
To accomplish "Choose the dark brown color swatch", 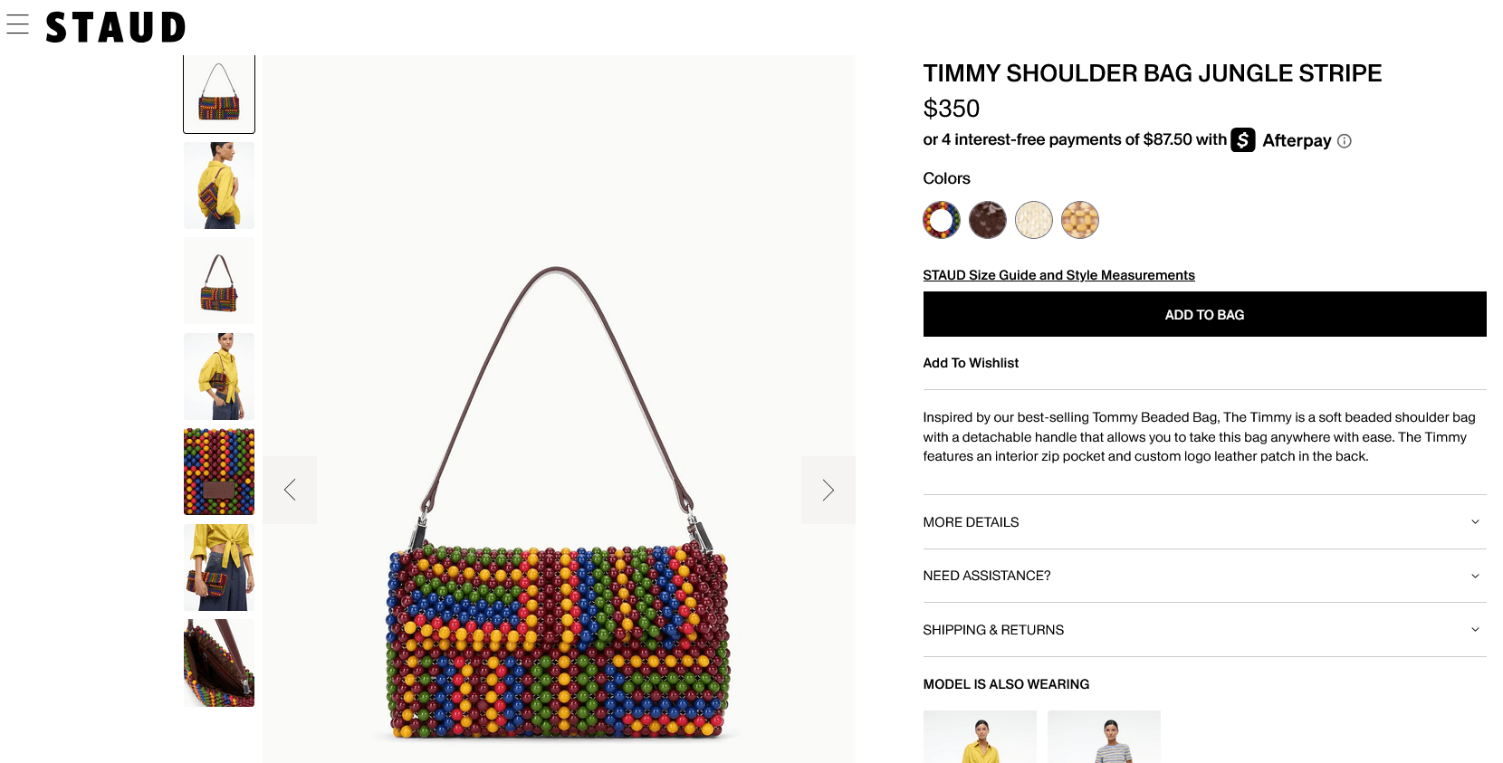I will [x=988, y=220].
